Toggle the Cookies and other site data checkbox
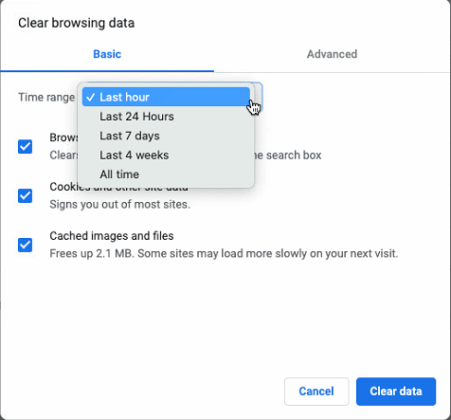This screenshot has height=420, width=451. tap(25, 196)
